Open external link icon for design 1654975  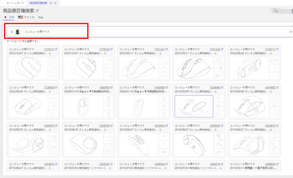(56, 164)
